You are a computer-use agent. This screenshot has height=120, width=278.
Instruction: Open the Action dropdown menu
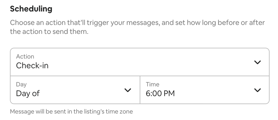[139, 62]
